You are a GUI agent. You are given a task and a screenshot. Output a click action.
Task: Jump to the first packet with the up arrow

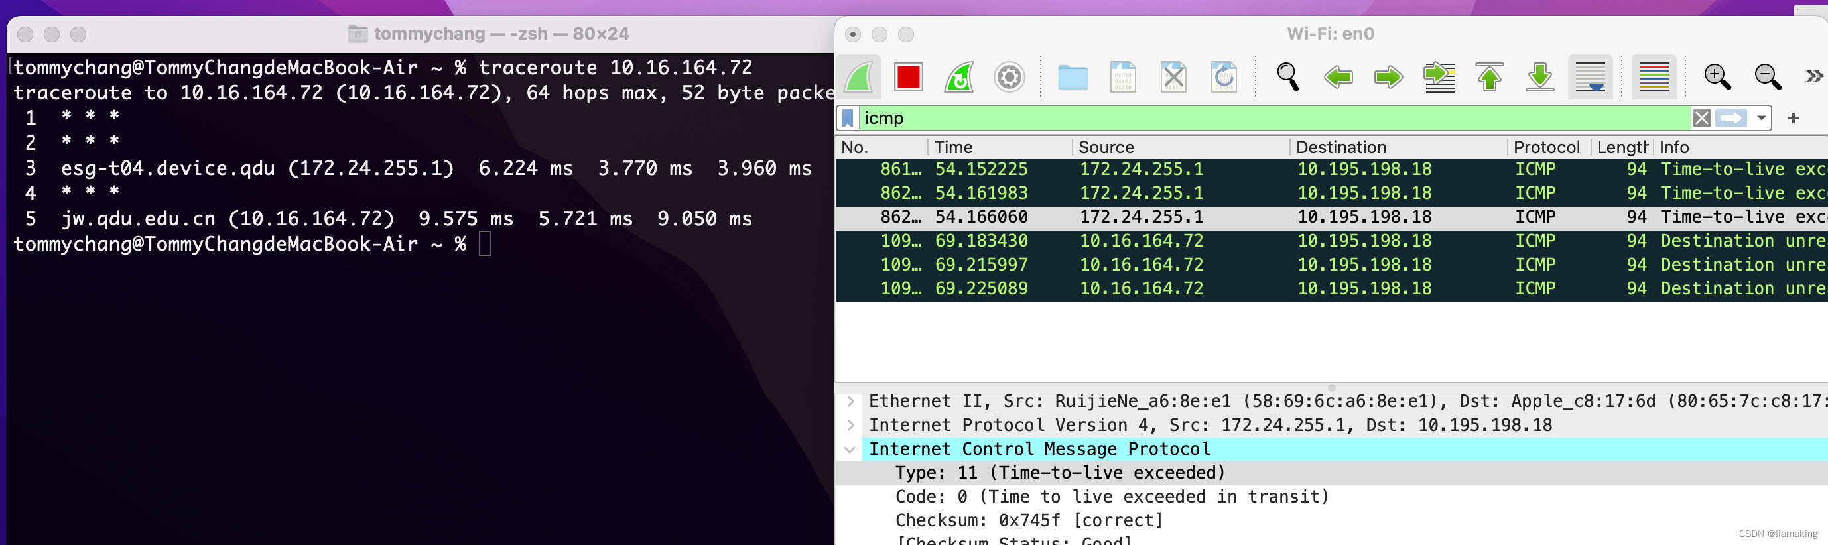pos(1490,77)
